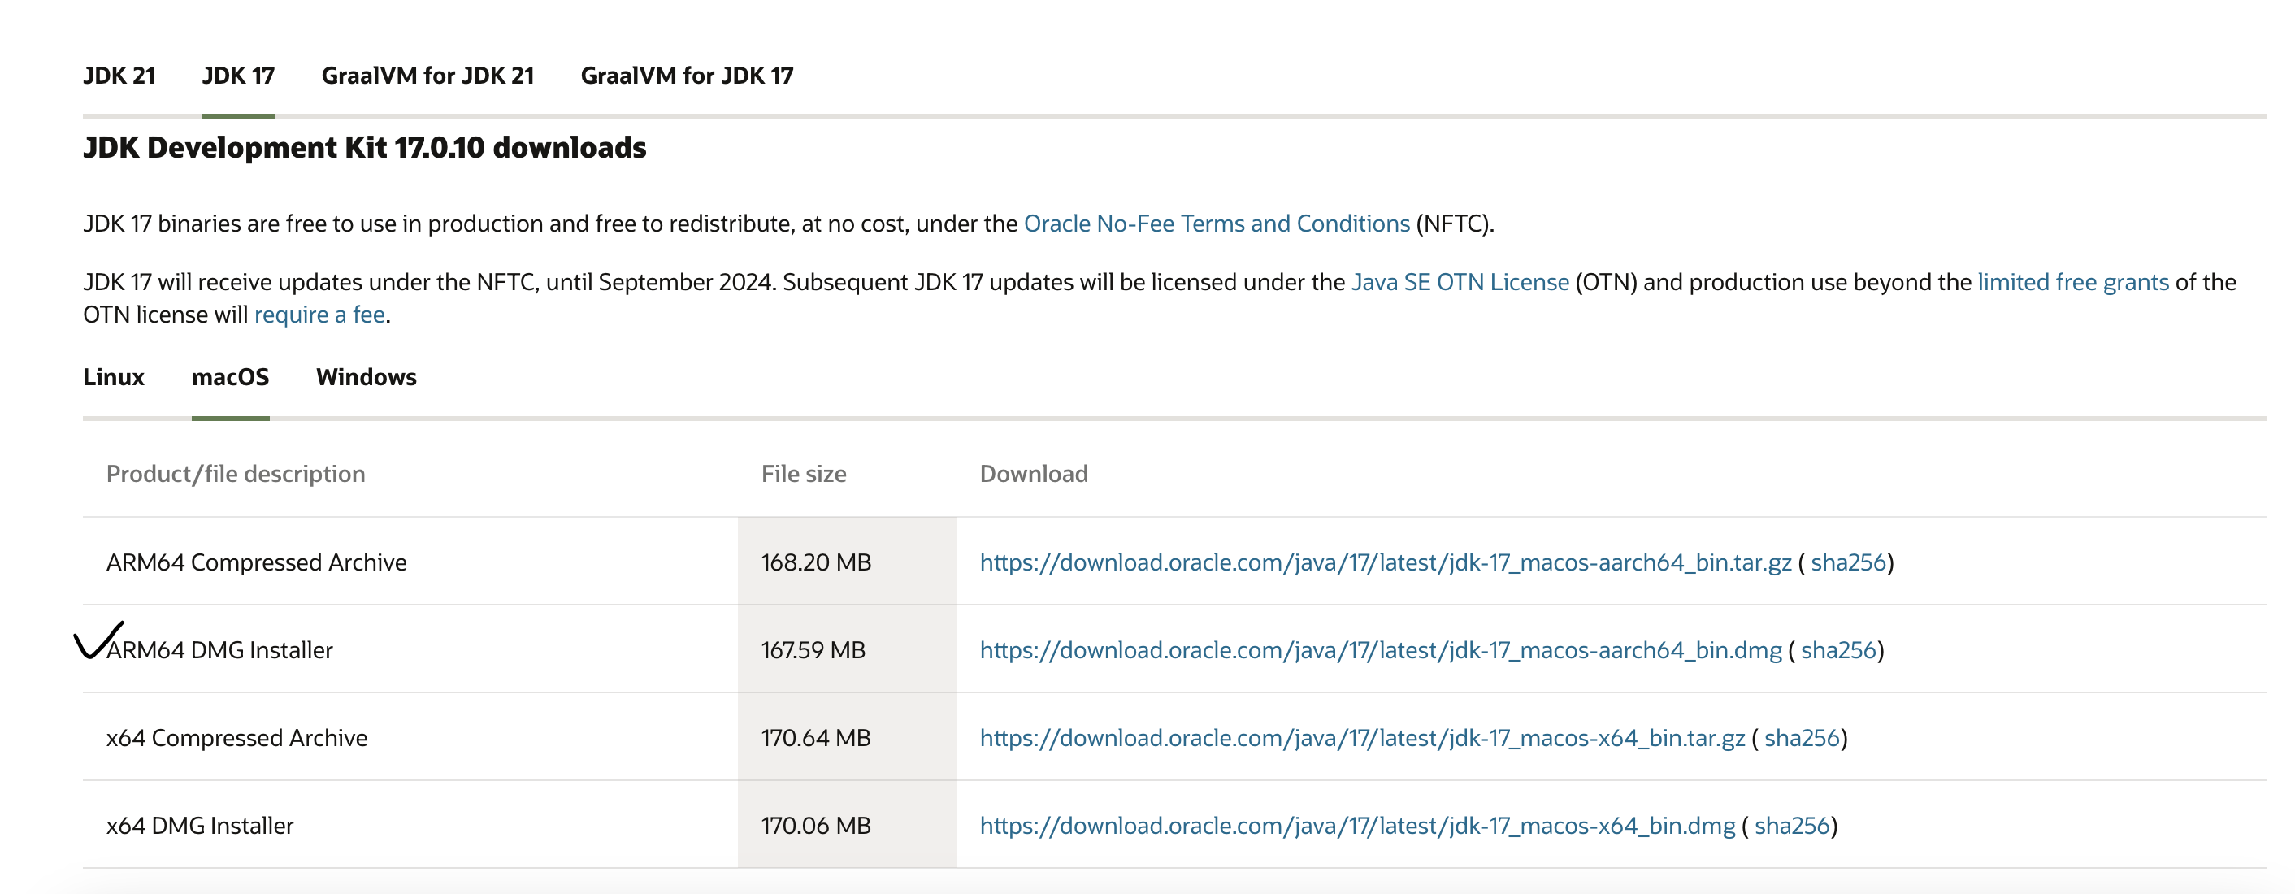Open sha256 for ARM64 Compressed Archive
The image size is (2295, 894).
pyautogui.click(x=1848, y=562)
